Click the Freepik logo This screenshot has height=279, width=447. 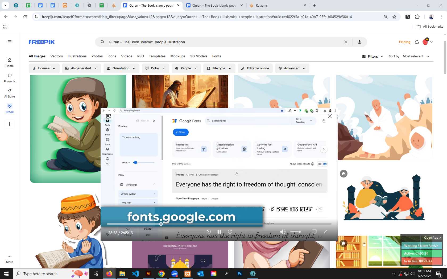(42, 42)
